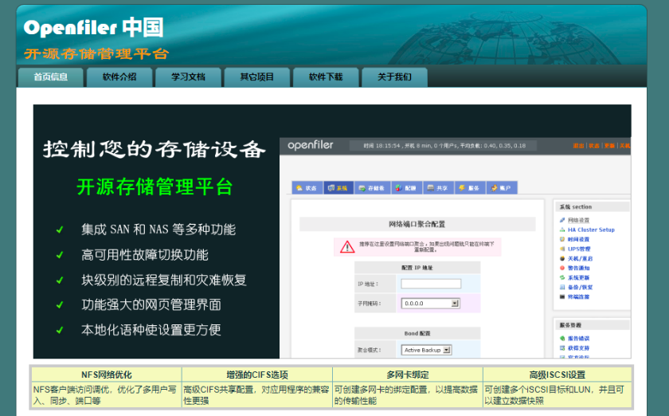Click the icon beside 网络设置

[x=562, y=221]
